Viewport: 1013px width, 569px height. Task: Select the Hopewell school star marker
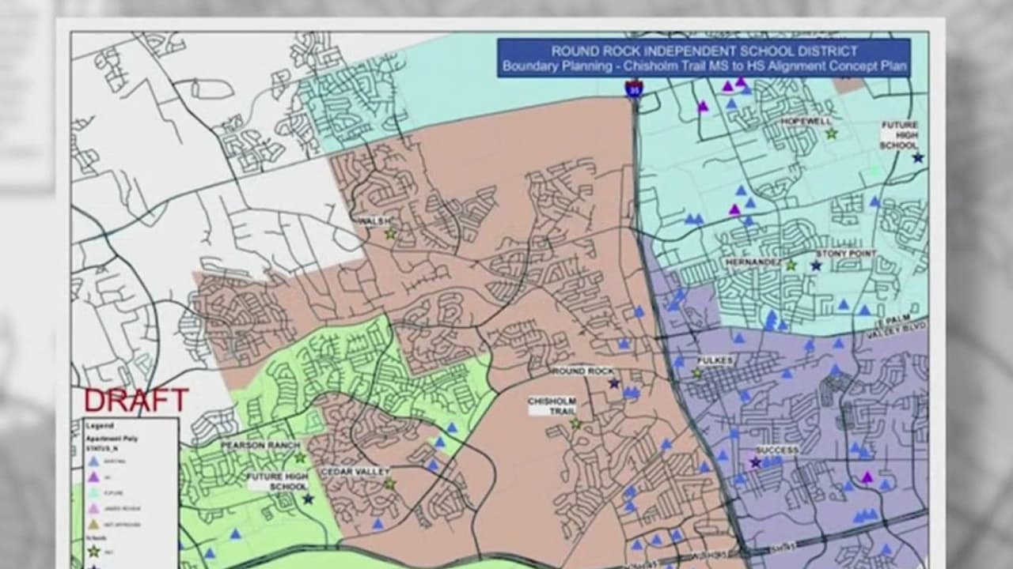[x=831, y=134]
